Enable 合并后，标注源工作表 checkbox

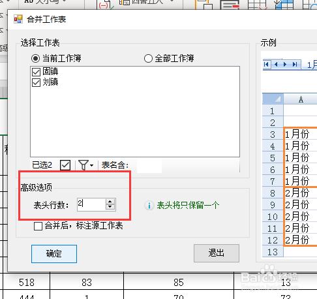click(x=38, y=226)
